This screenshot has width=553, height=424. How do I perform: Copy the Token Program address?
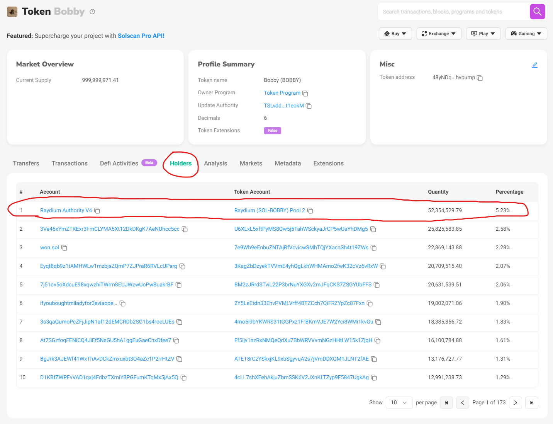click(x=305, y=94)
